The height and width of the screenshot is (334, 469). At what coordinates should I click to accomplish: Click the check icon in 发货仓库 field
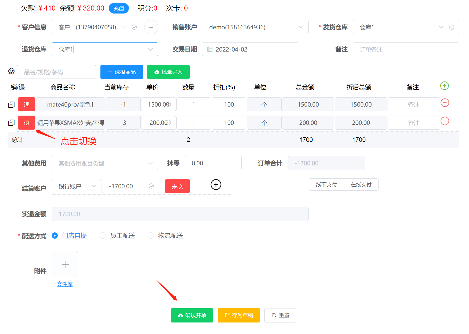click(x=452, y=27)
